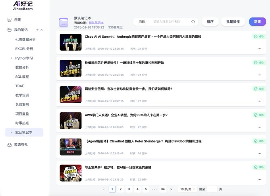Image resolution: width=270 pixels, height=196 pixels.
Task: Open the three-dot menu for 网络安全困局 note
Action: 259,101
